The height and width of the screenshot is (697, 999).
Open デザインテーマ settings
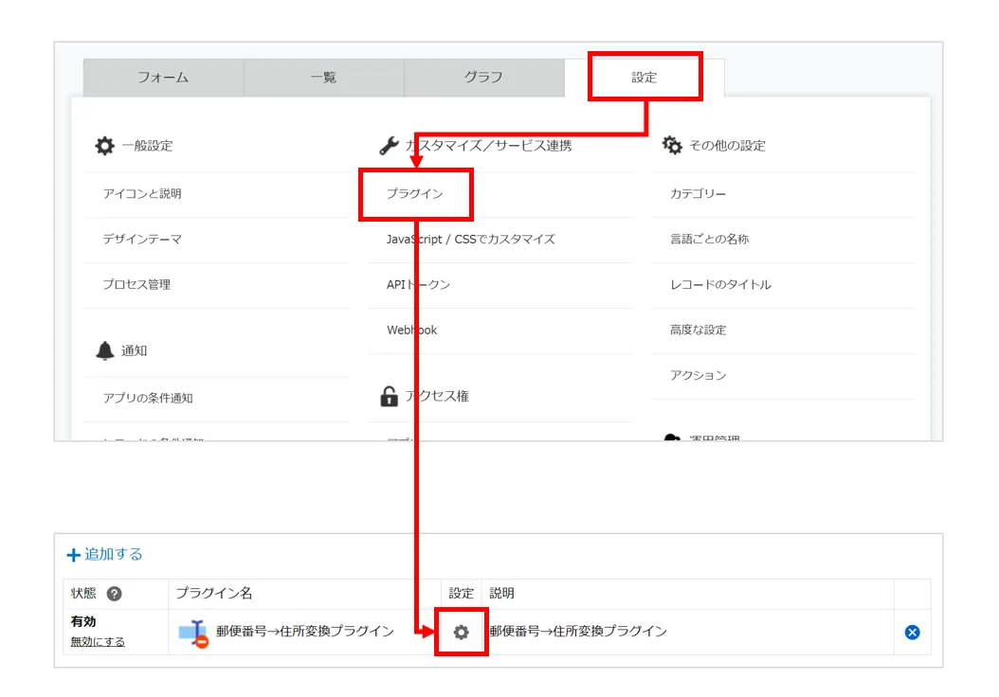coord(143,239)
